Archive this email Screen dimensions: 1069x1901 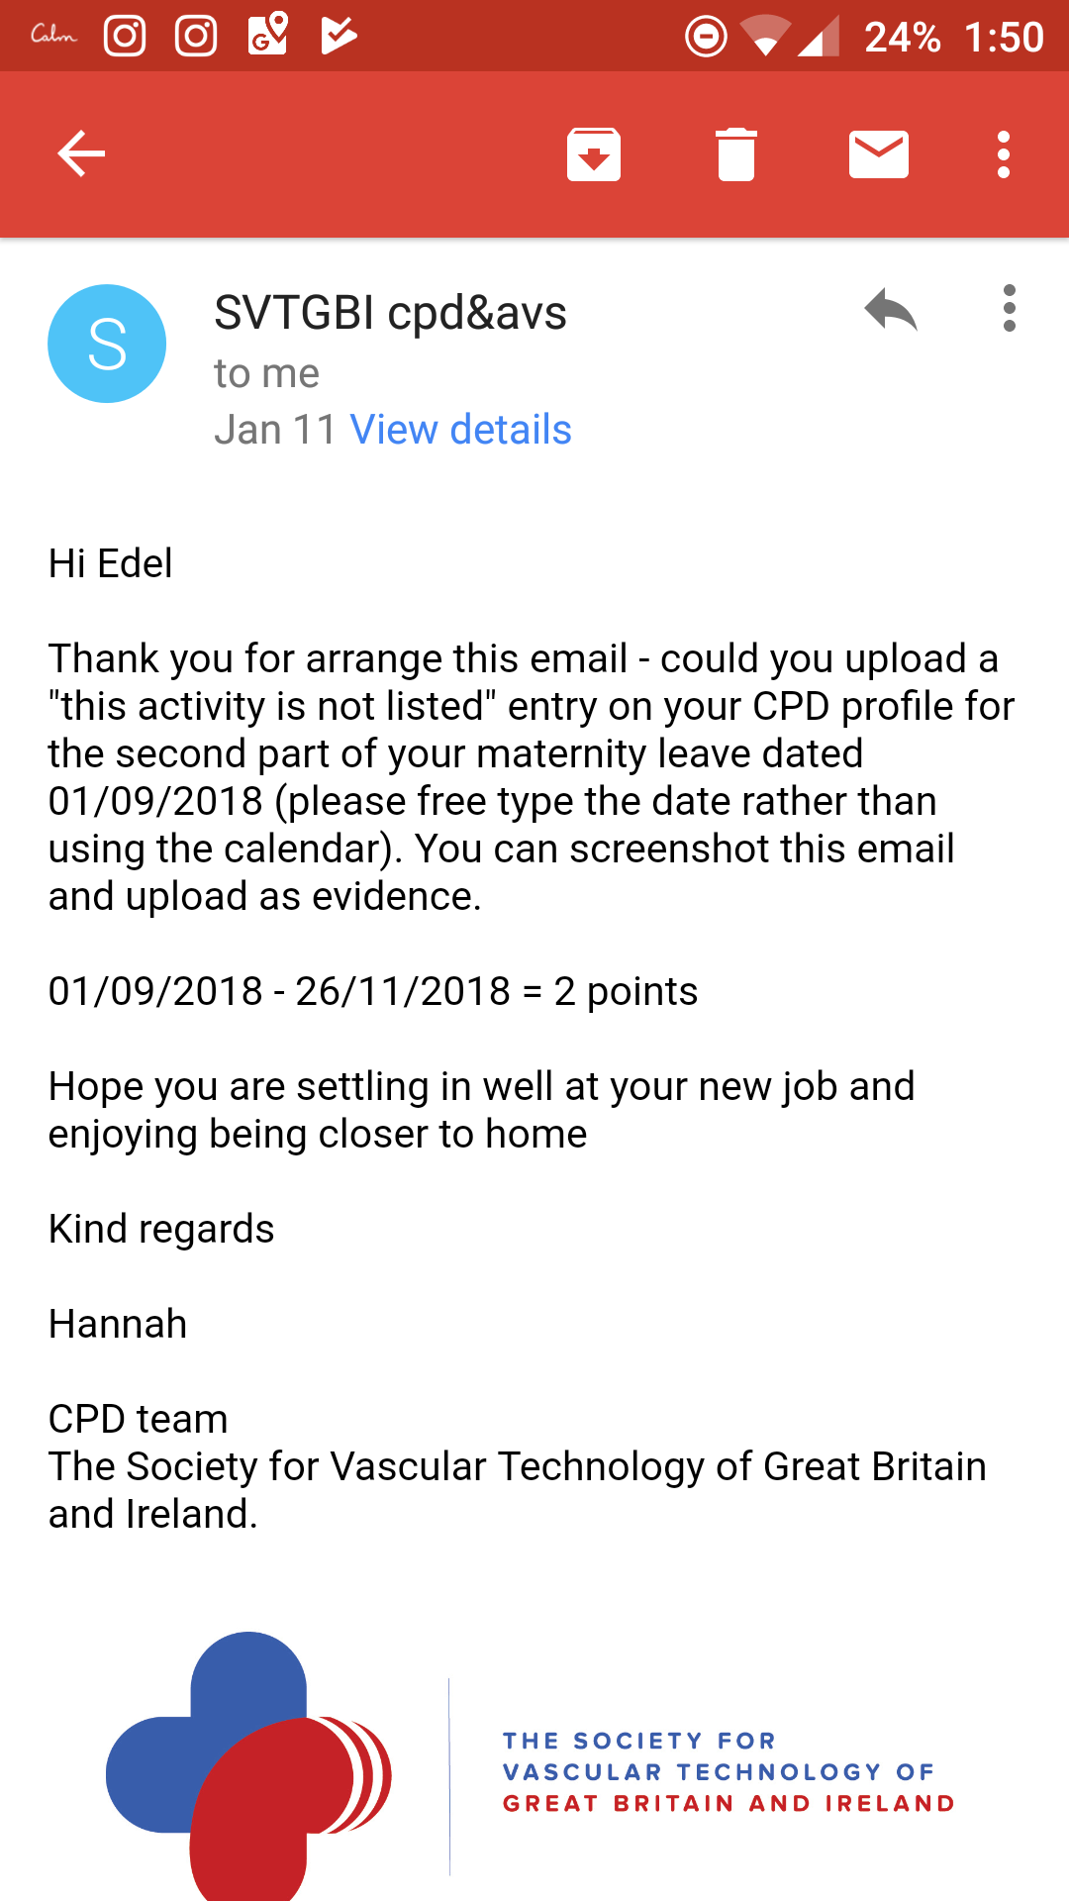pyautogui.click(x=594, y=154)
